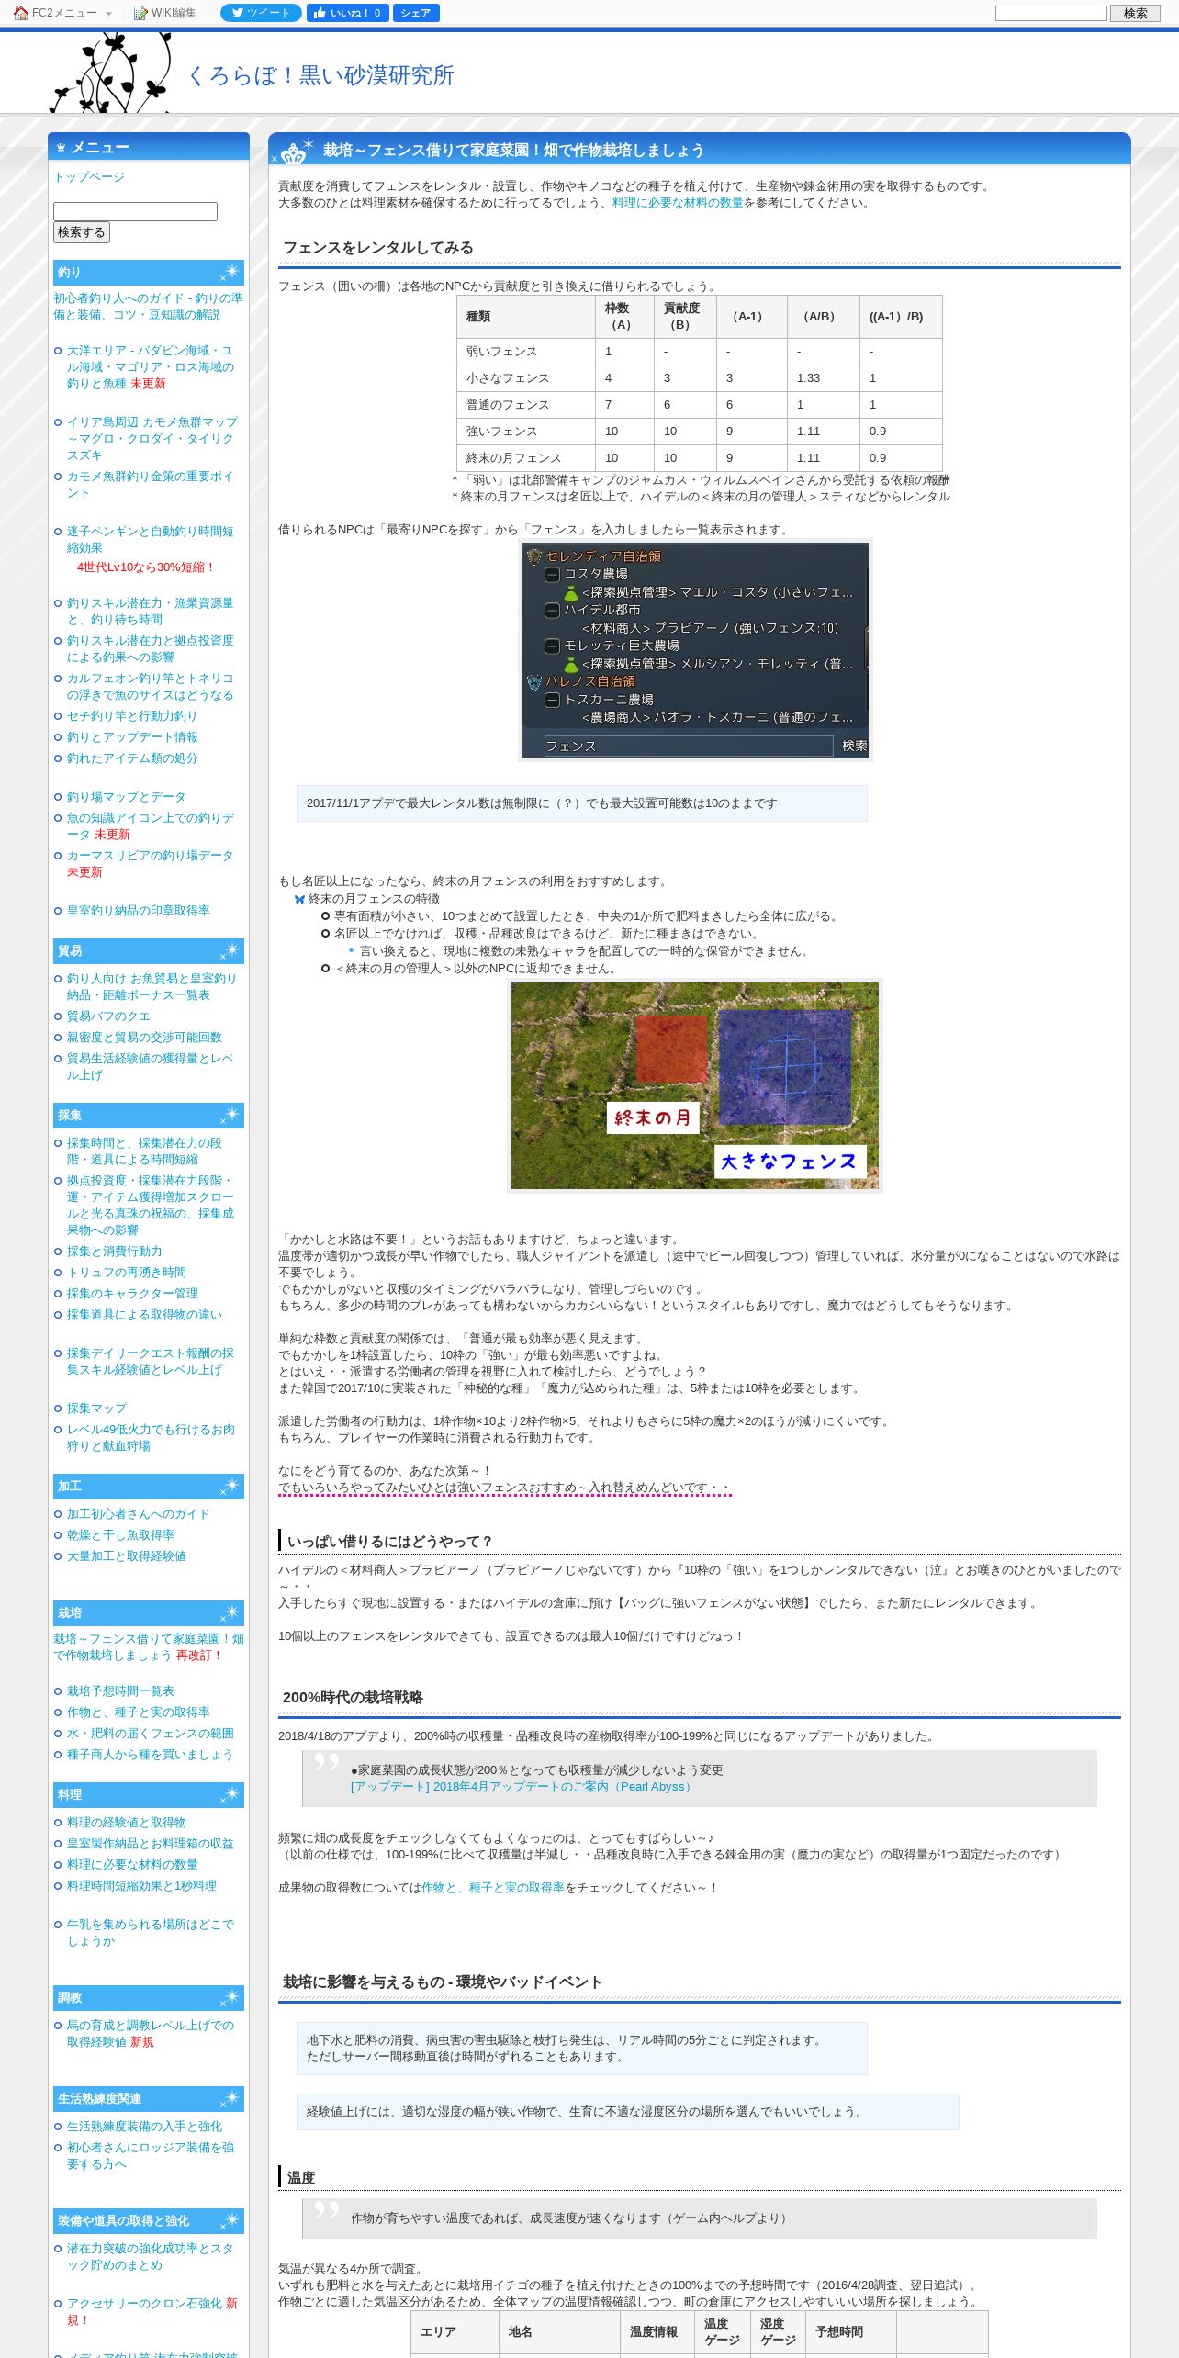Open 親密度と貿易の交渉可能回数 link
Image resolution: width=1179 pixels, height=2358 pixels.
(x=144, y=1038)
